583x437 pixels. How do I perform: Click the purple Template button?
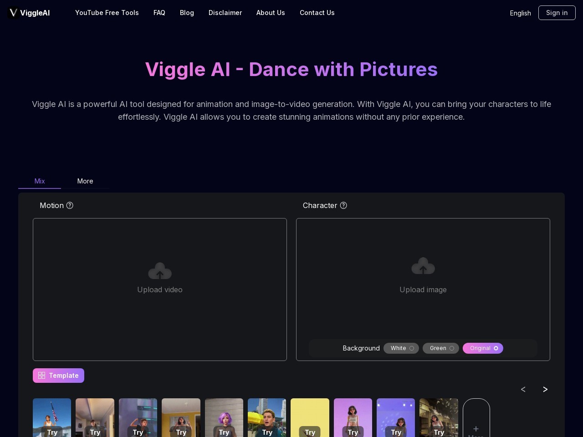[x=58, y=376]
